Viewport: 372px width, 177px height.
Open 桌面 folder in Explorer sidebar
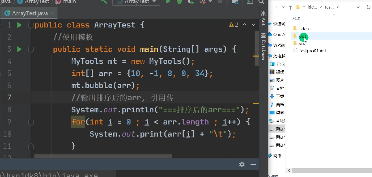coord(277,113)
